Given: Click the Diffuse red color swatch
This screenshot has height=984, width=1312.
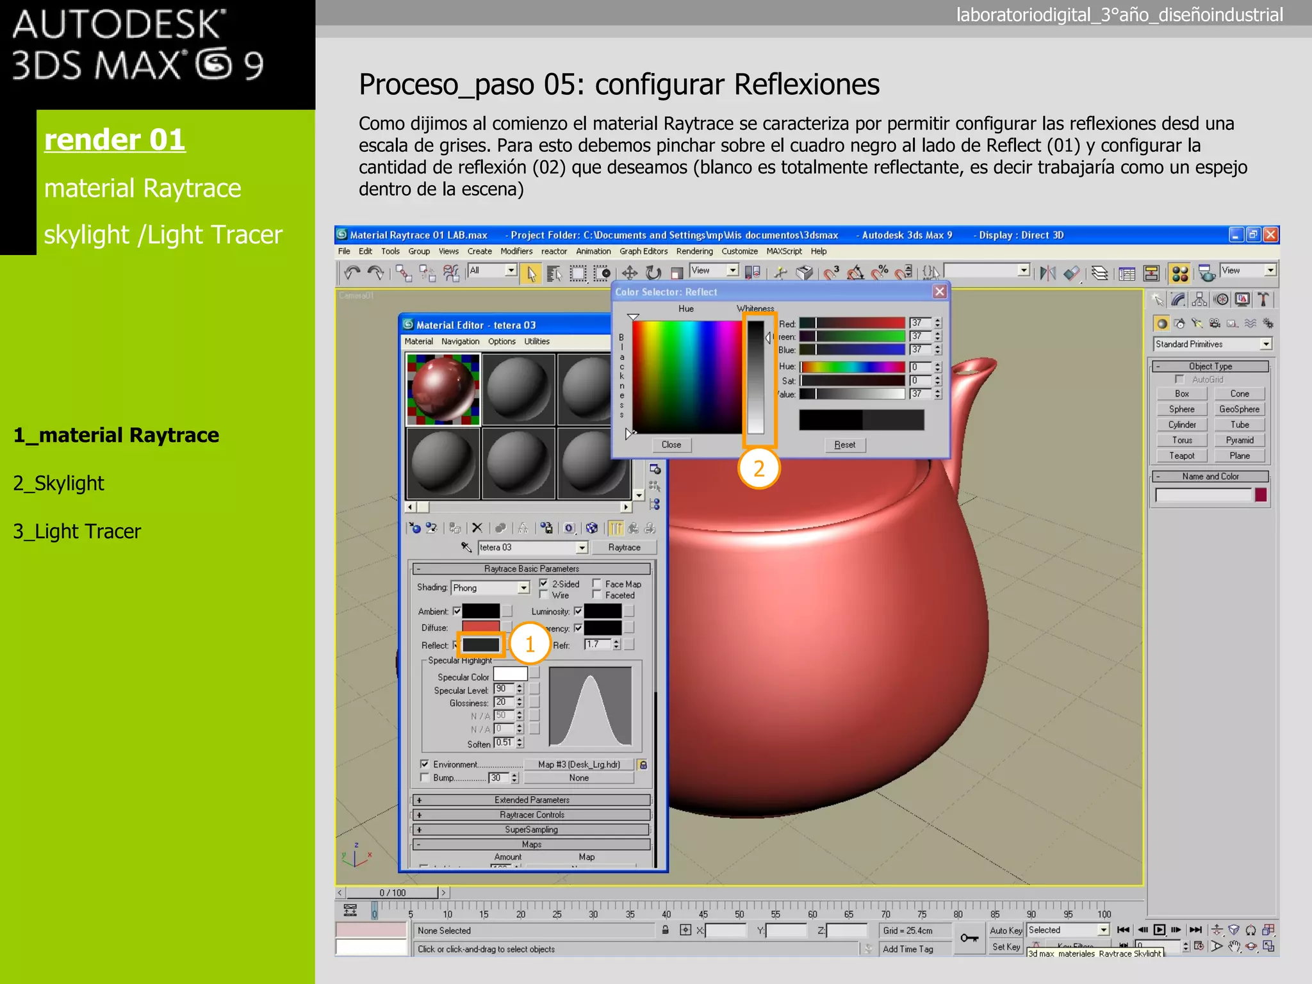Looking at the screenshot, I should 480,627.
